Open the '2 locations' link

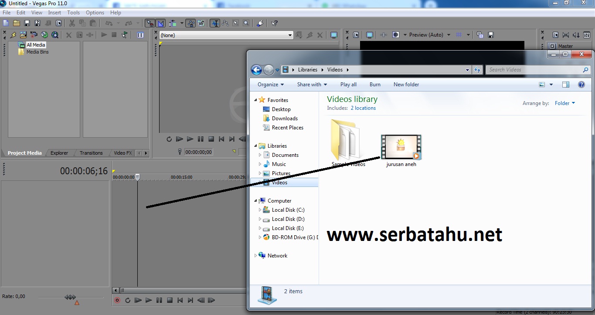click(363, 108)
